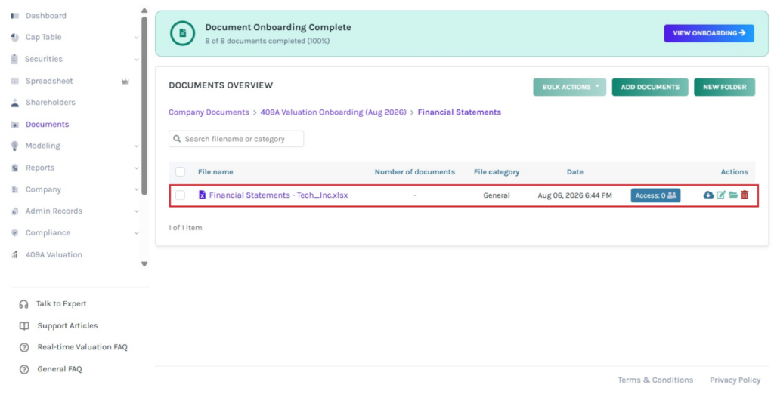Screen dimensions: 774x394
Task: Open Shareholders from the sidebar
Action: coord(51,103)
